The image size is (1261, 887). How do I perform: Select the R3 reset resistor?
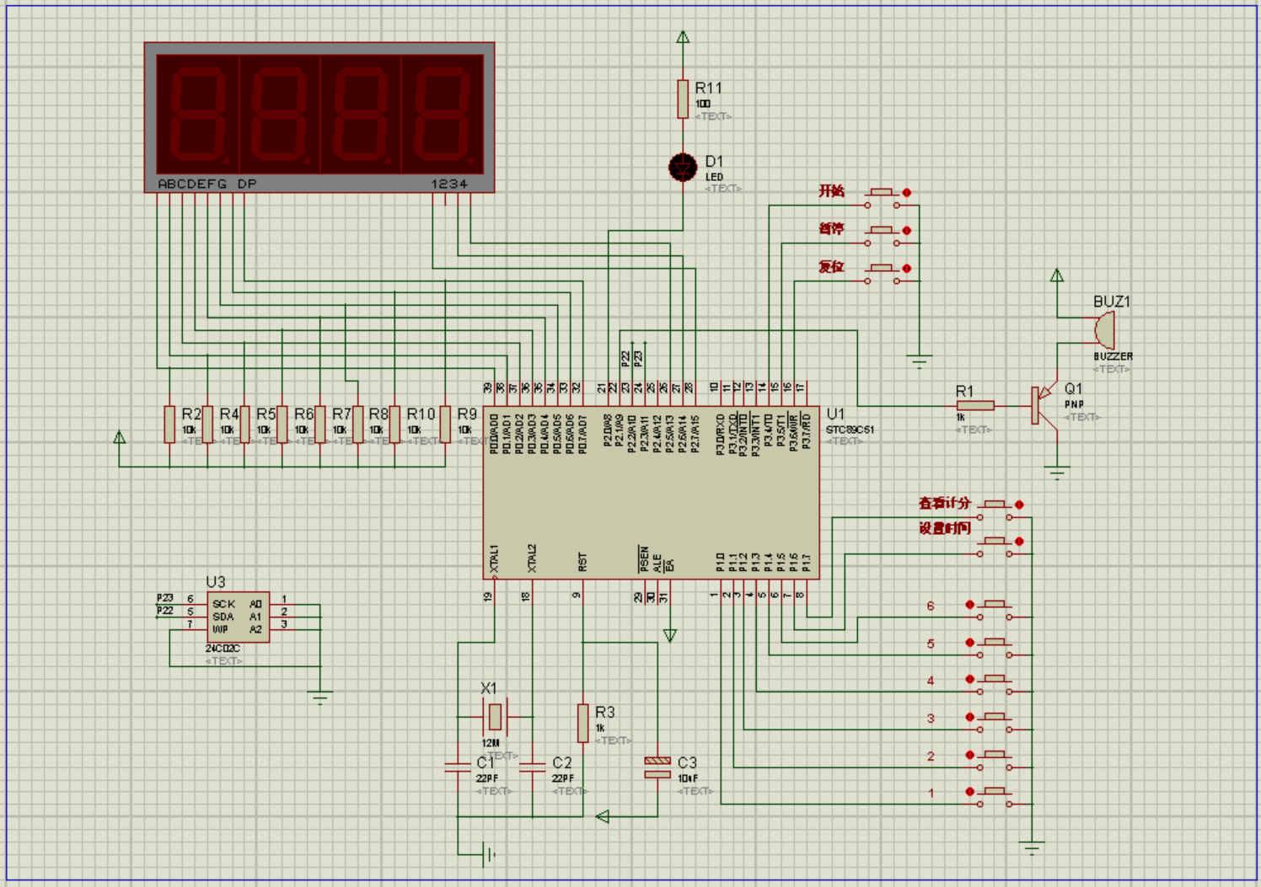point(582,723)
